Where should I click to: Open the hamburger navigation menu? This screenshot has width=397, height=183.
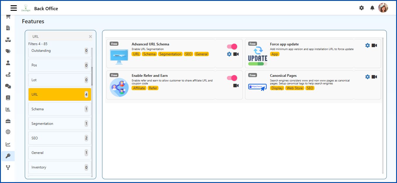point(13,8)
